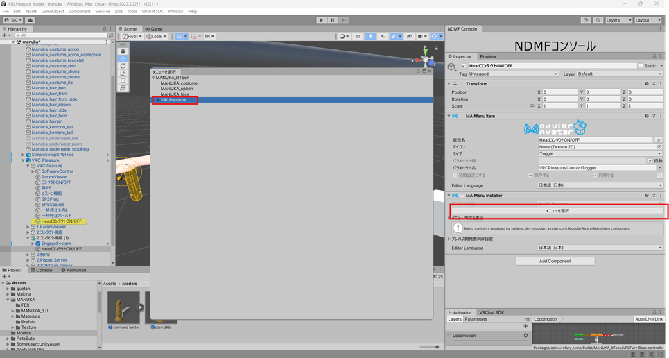This screenshot has width=669, height=358.
Task: Toggle the GameObject active checkbox in Inspector
Action: [x=464, y=66]
